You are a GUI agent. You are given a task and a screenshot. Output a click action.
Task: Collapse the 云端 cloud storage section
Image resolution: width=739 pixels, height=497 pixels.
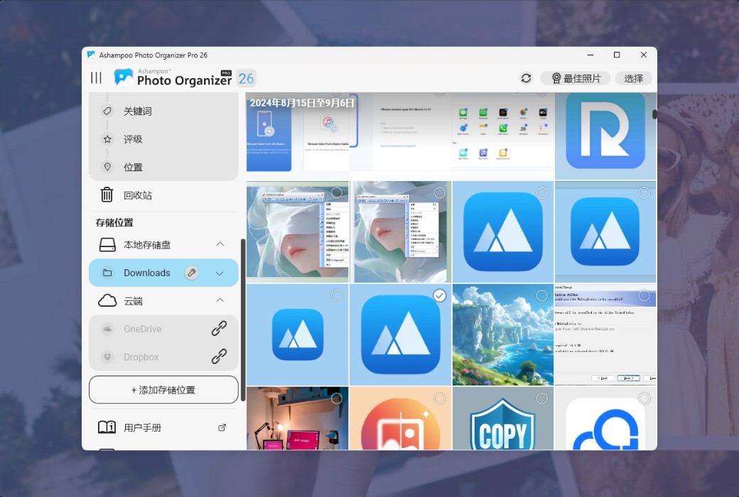[x=220, y=300]
